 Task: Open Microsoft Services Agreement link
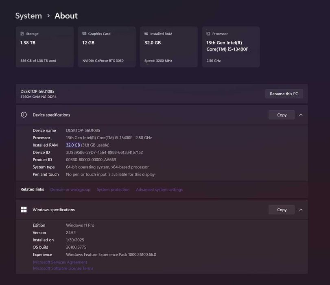click(x=60, y=262)
